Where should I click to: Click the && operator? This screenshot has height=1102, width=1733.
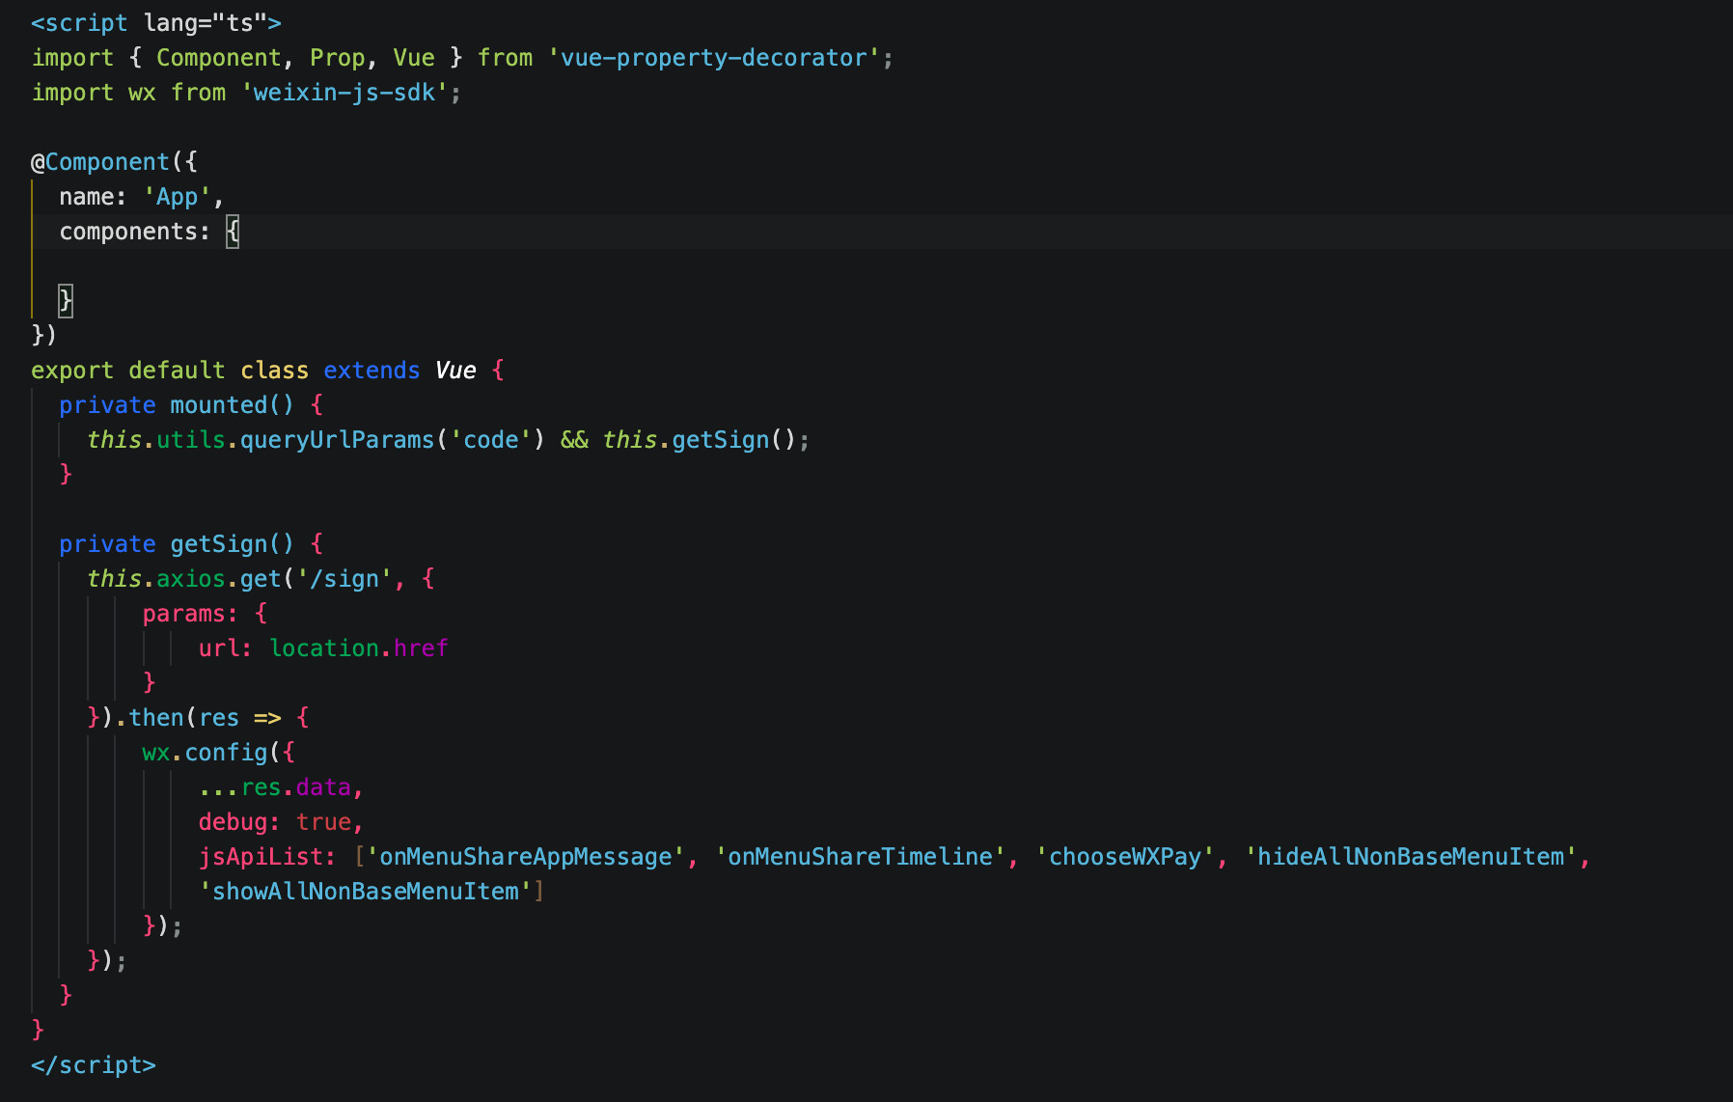pos(574,440)
